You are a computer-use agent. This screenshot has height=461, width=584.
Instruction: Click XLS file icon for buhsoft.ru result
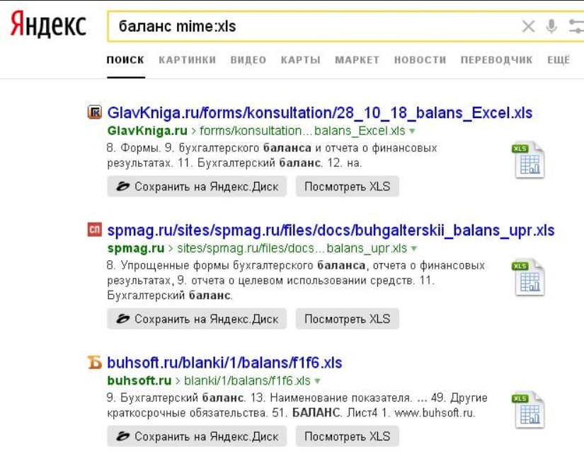(528, 410)
